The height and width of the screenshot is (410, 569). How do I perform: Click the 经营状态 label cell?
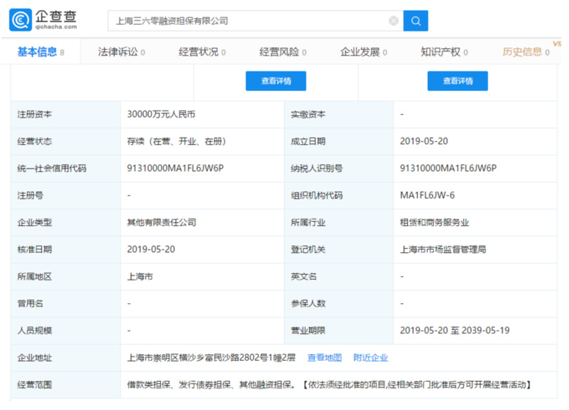66,141
